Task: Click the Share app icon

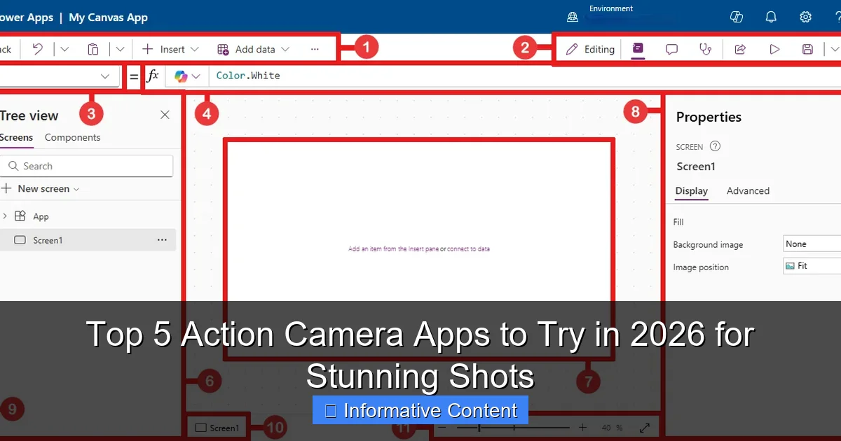Action: pos(739,49)
